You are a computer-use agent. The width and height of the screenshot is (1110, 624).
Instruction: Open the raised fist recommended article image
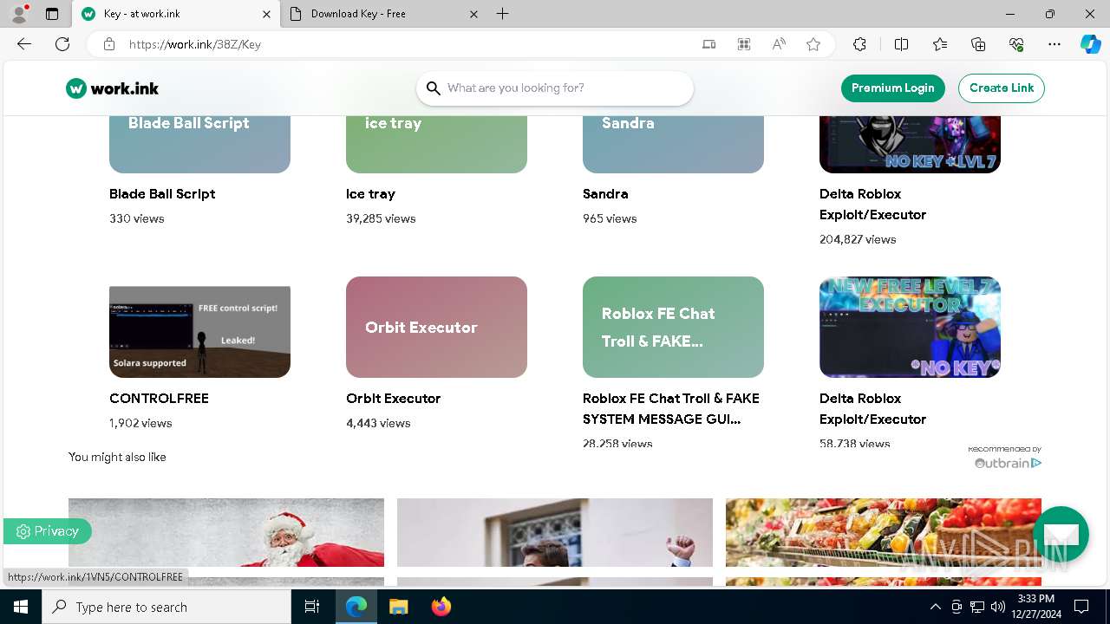point(555,532)
